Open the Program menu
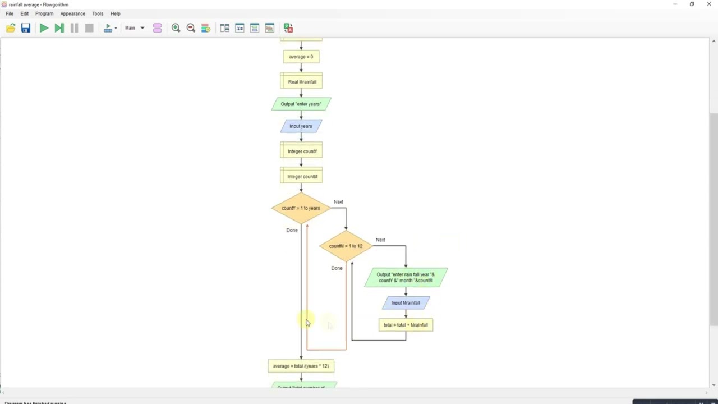Screen dimensions: 718x404 (44, 13)
